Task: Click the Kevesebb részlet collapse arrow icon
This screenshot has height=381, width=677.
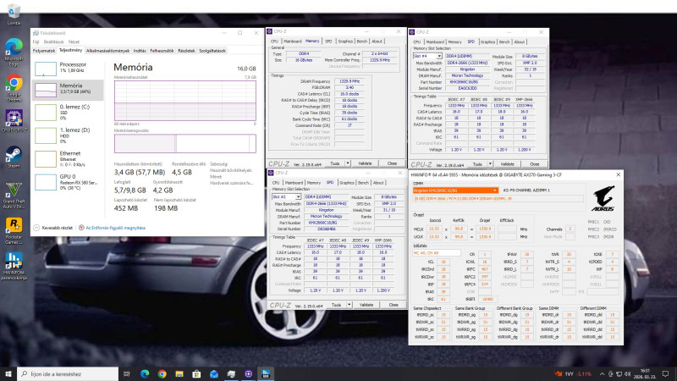Action: pyautogui.click(x=36, y=228)
